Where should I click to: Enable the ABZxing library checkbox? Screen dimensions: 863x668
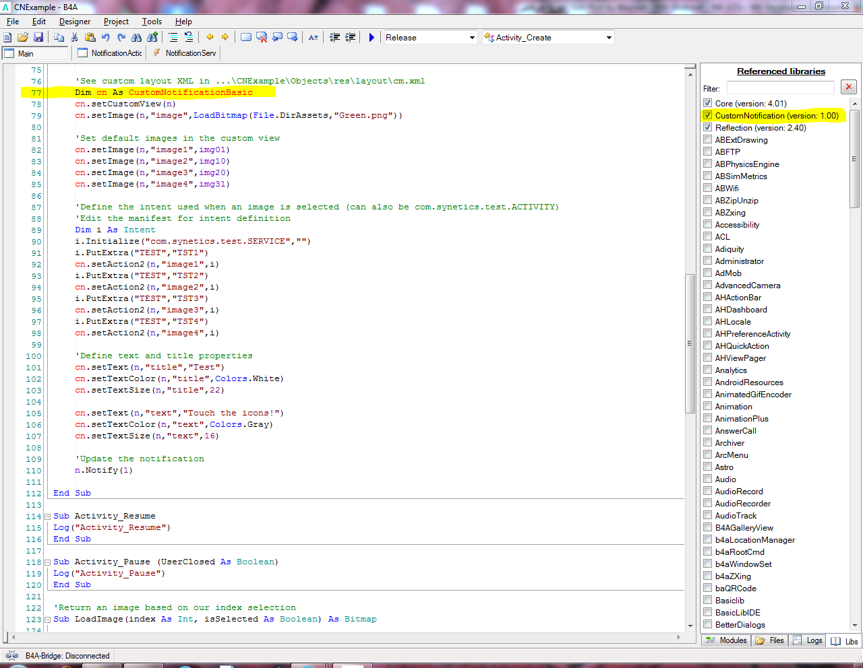(707, 212)
